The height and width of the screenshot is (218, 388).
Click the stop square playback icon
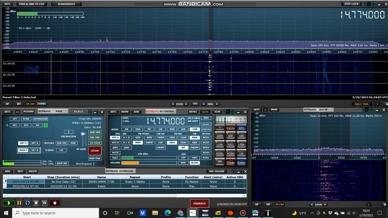[36, 203]
